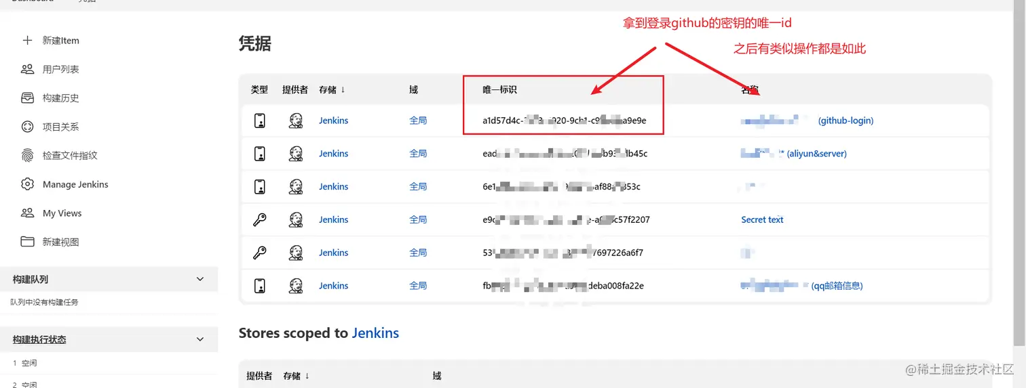Image resolution: width=1026 pixels, height=388 pixels.
Task: Click the phone type icon in qq邮箱信息 row
Action: (x=259, y=286)
